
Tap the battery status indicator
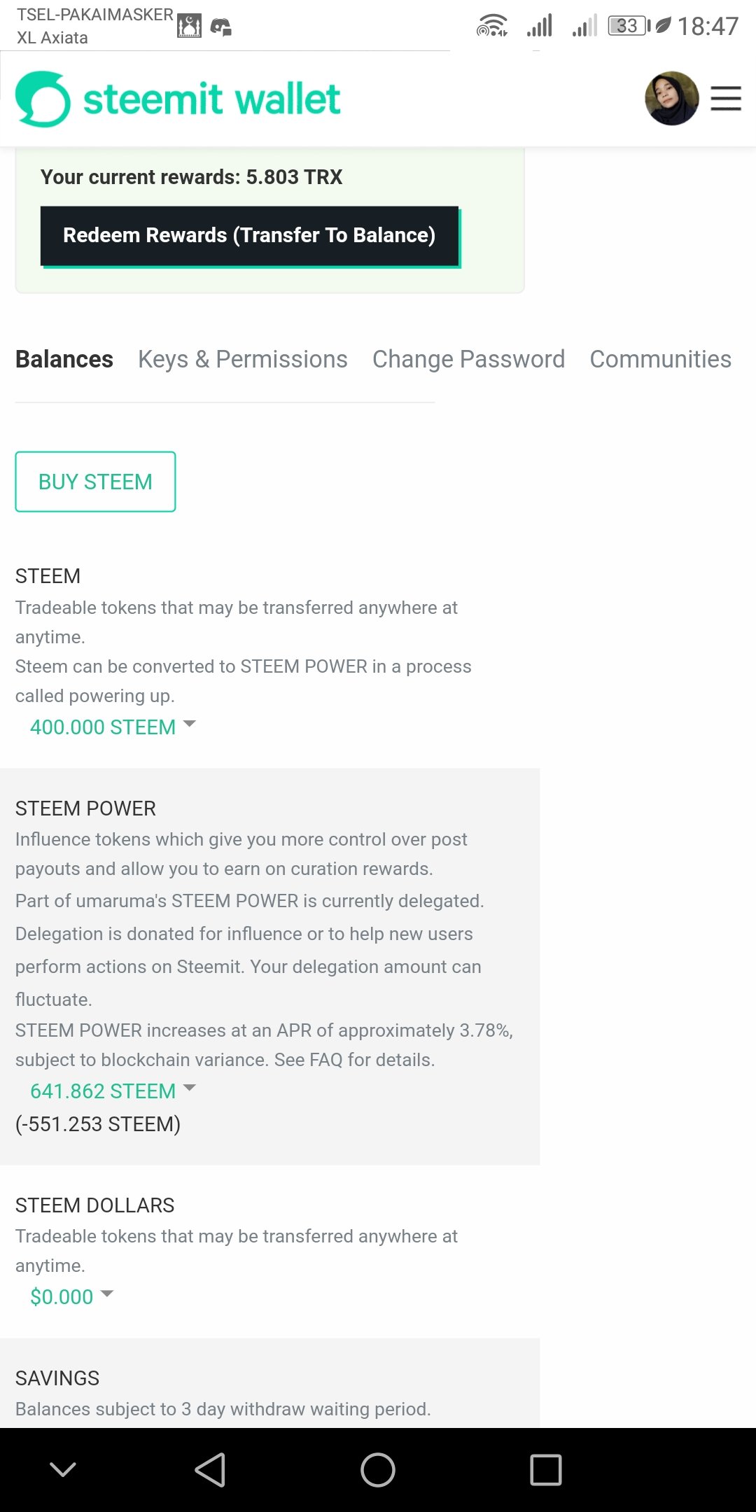click(629, 26)
